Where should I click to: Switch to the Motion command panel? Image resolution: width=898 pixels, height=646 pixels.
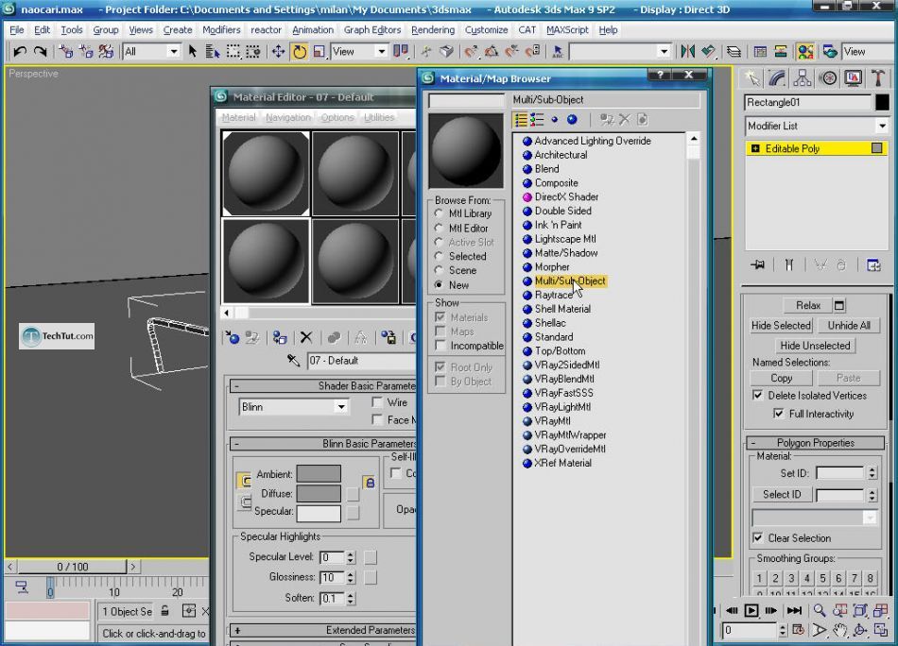(828, 78)
